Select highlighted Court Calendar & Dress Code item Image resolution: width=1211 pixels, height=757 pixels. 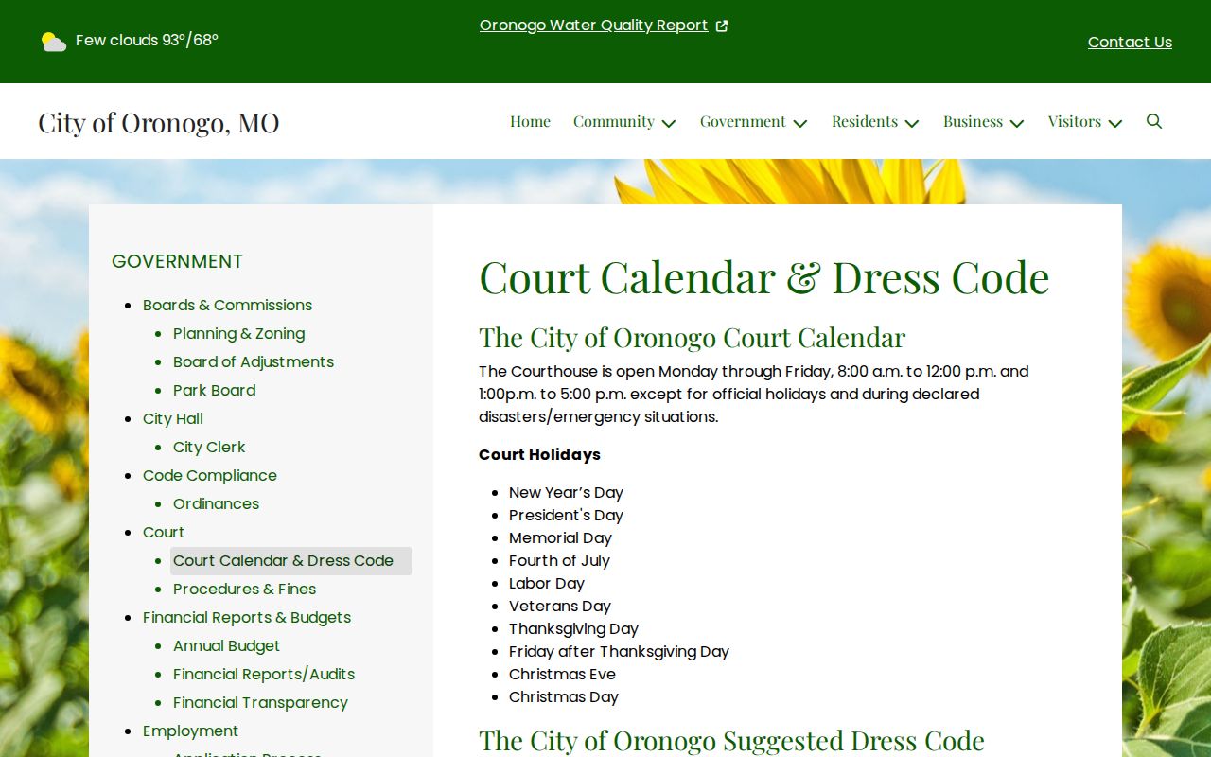(x=291, y=560)
